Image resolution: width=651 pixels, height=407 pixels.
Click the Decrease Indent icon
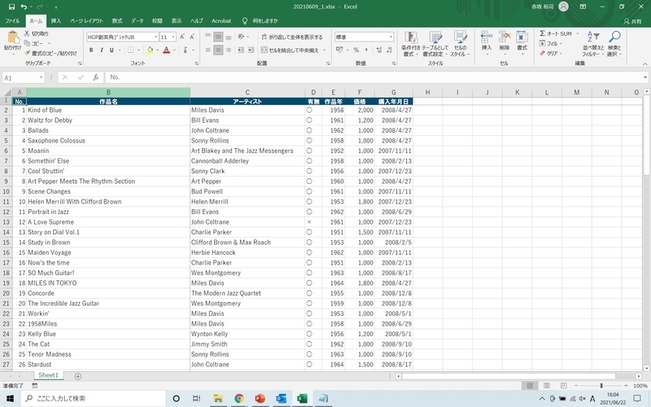[x=241, y=50]
